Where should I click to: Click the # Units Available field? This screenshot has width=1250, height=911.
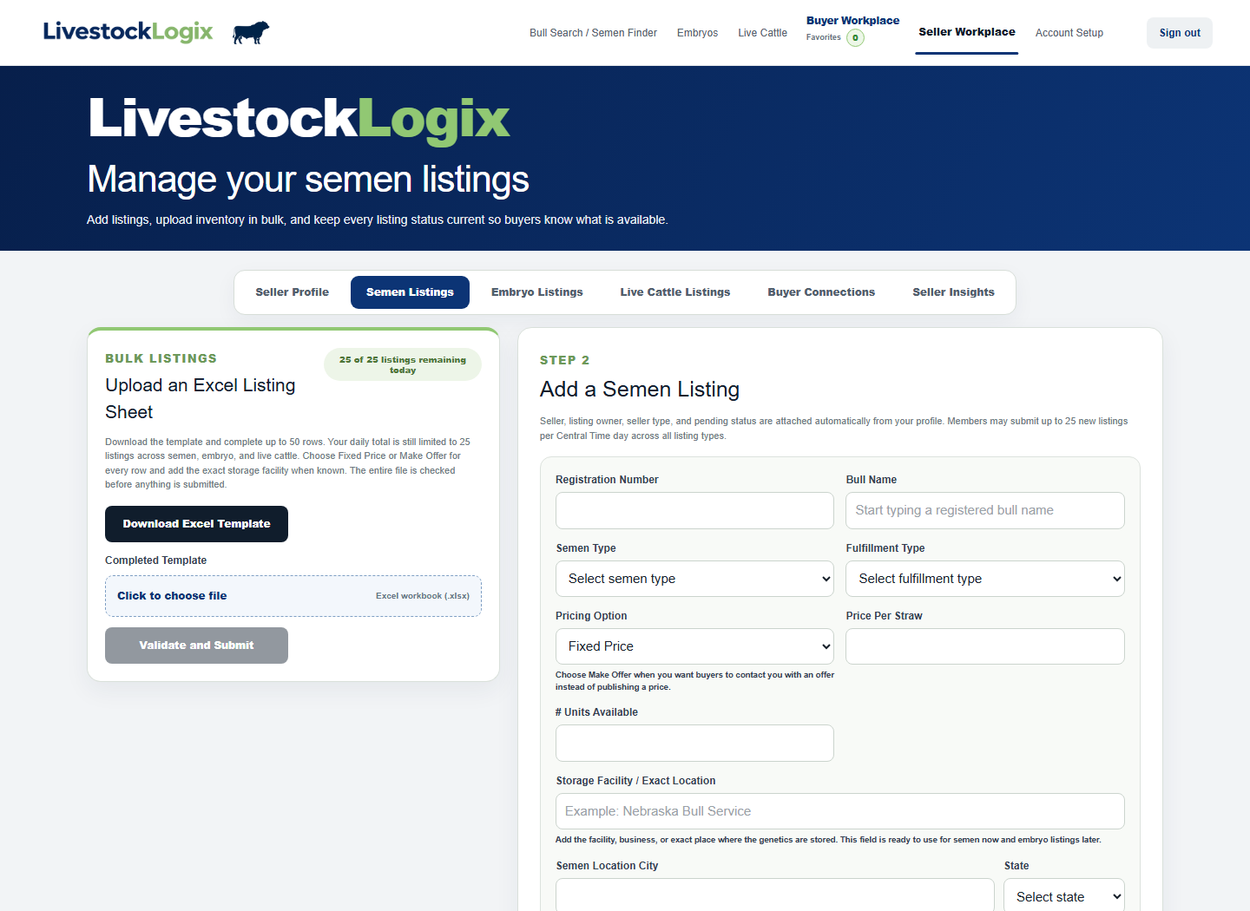[694, 744]
